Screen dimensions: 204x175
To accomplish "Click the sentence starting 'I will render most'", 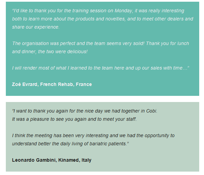I will coord(101,68).
